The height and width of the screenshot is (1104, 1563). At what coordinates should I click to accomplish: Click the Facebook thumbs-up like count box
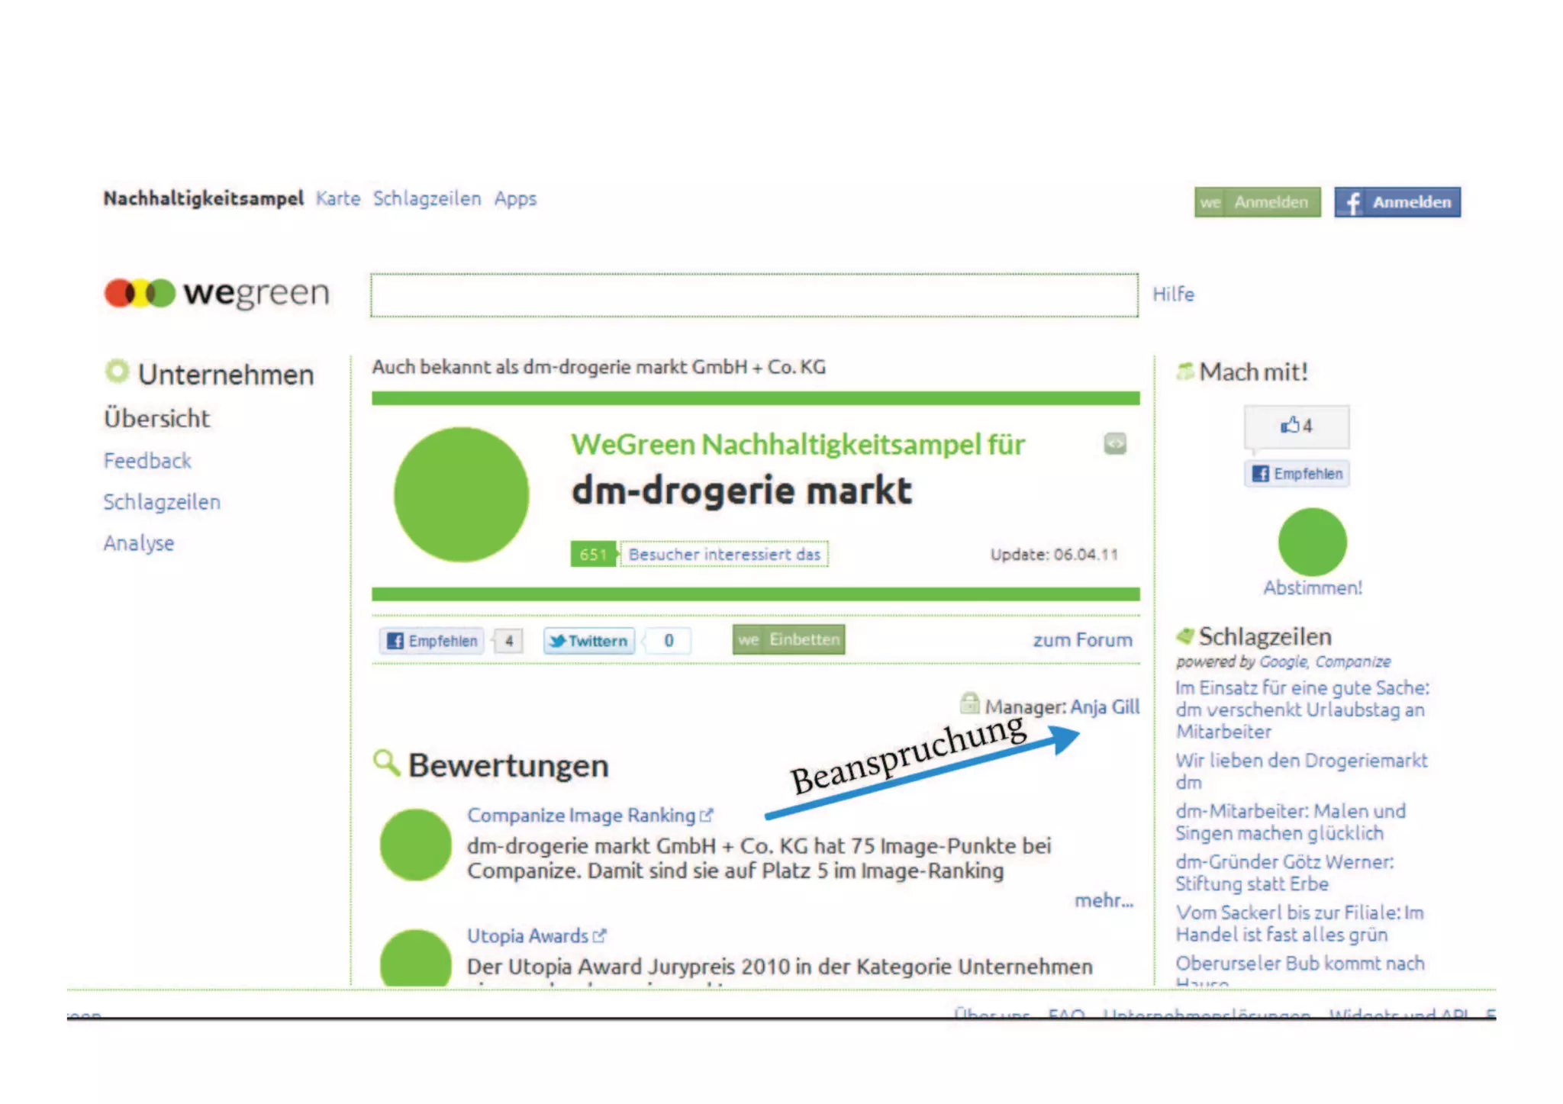[x=1296, y=426]
